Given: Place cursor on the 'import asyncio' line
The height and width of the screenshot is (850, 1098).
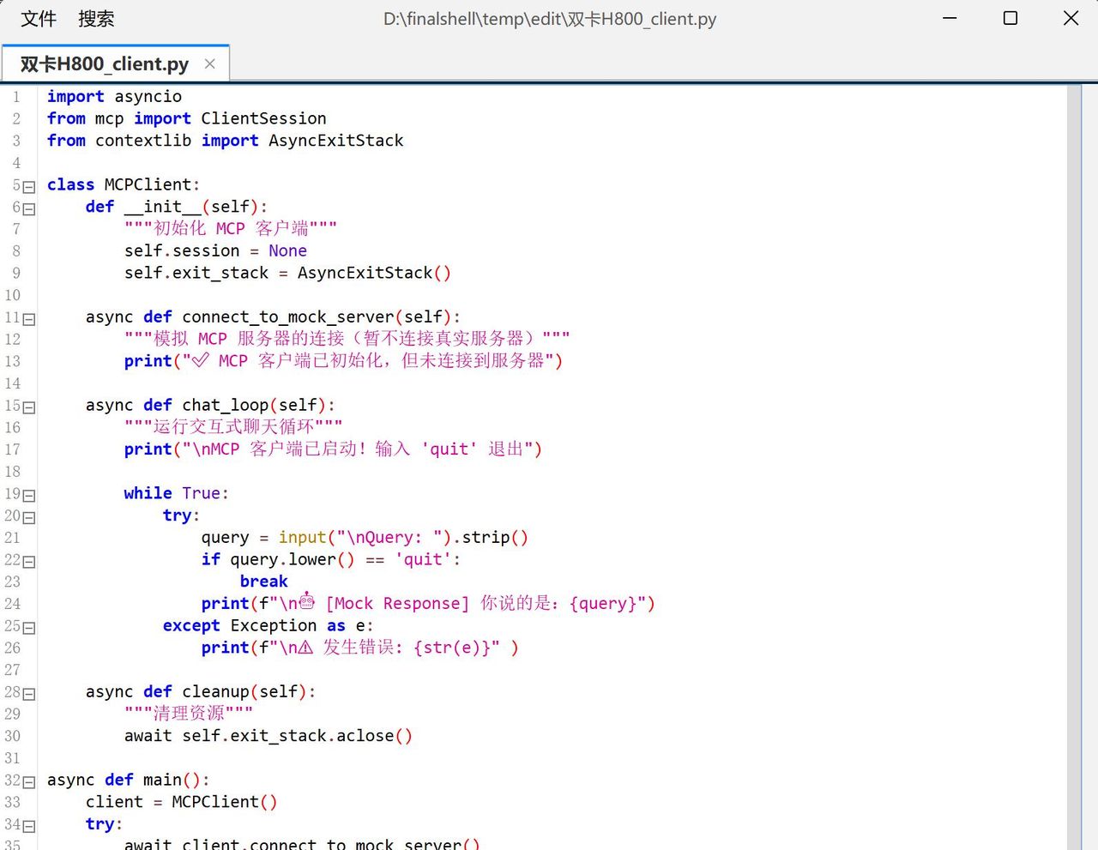Looking at the screenshot, I should pyautogui.click(x=114, y=96).
